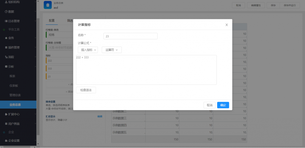Switch to the 配置 tab

point(52,21)
